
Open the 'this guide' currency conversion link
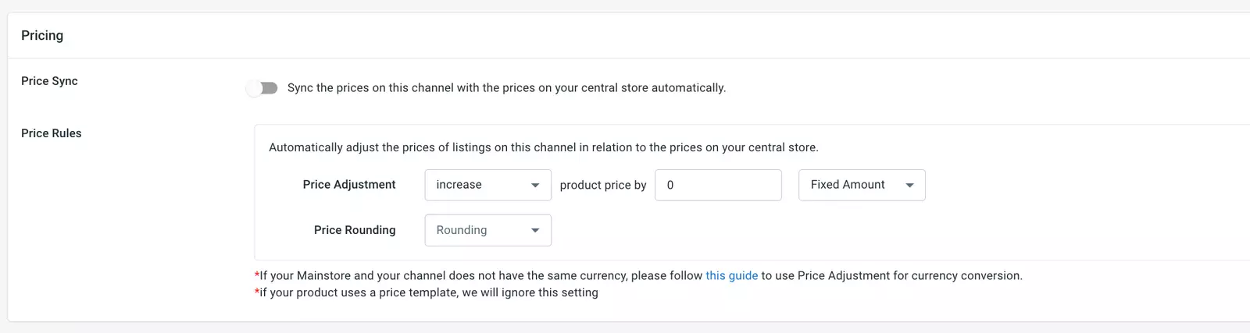click(x=731, y=275)
